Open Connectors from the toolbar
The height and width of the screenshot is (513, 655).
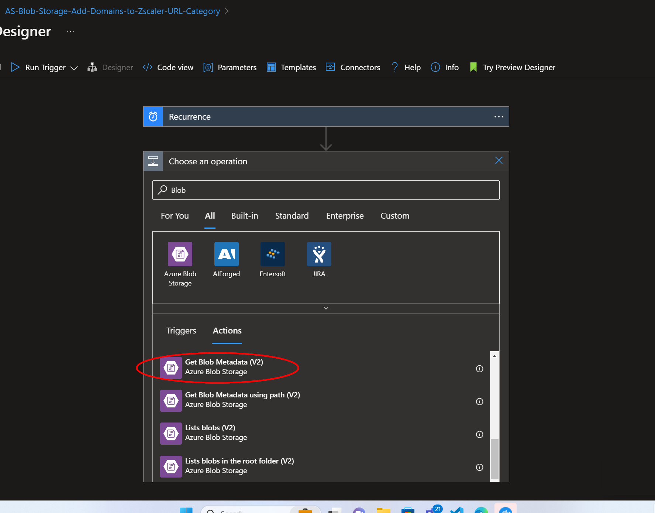click(x=353, y=67)
